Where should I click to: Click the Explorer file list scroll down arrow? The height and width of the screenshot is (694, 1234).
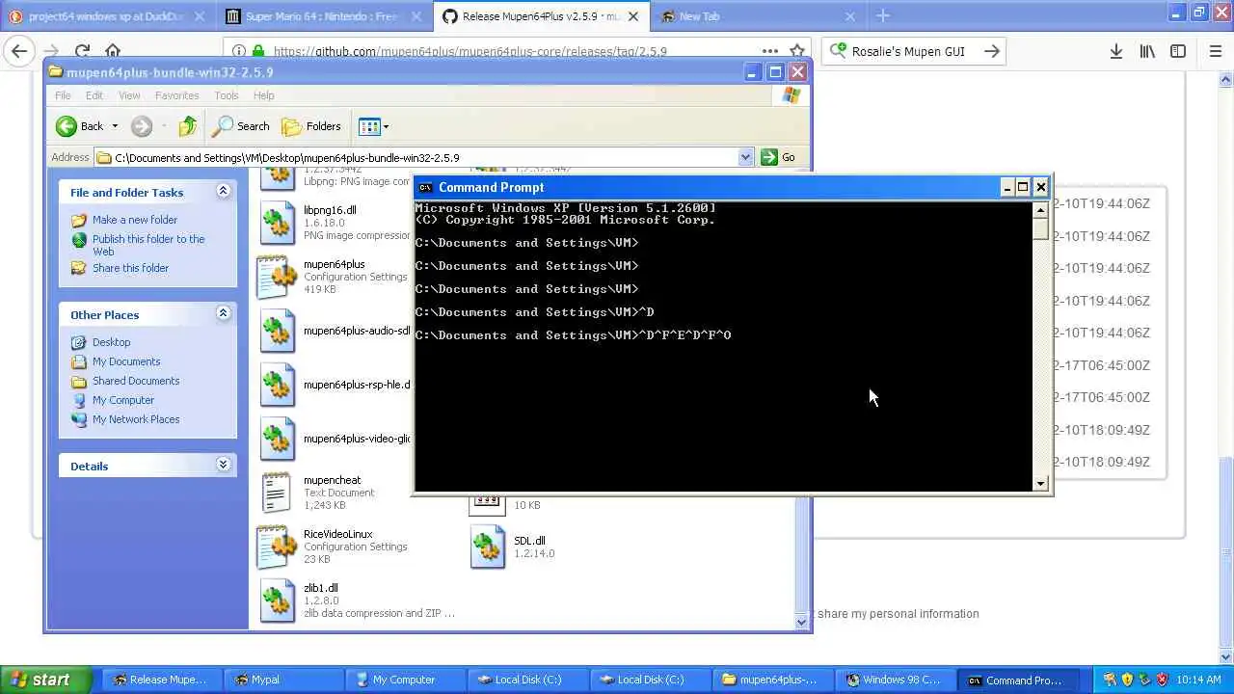coord(801,623)
